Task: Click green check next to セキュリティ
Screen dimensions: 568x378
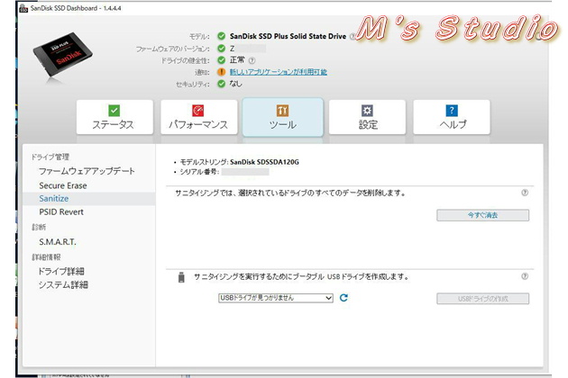Action: click(x=221, y=84)
